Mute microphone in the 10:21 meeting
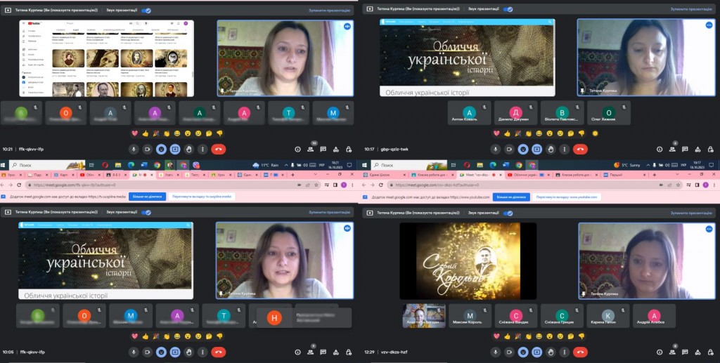Screen dimensions: 720x363 click(x=134, y=149)
